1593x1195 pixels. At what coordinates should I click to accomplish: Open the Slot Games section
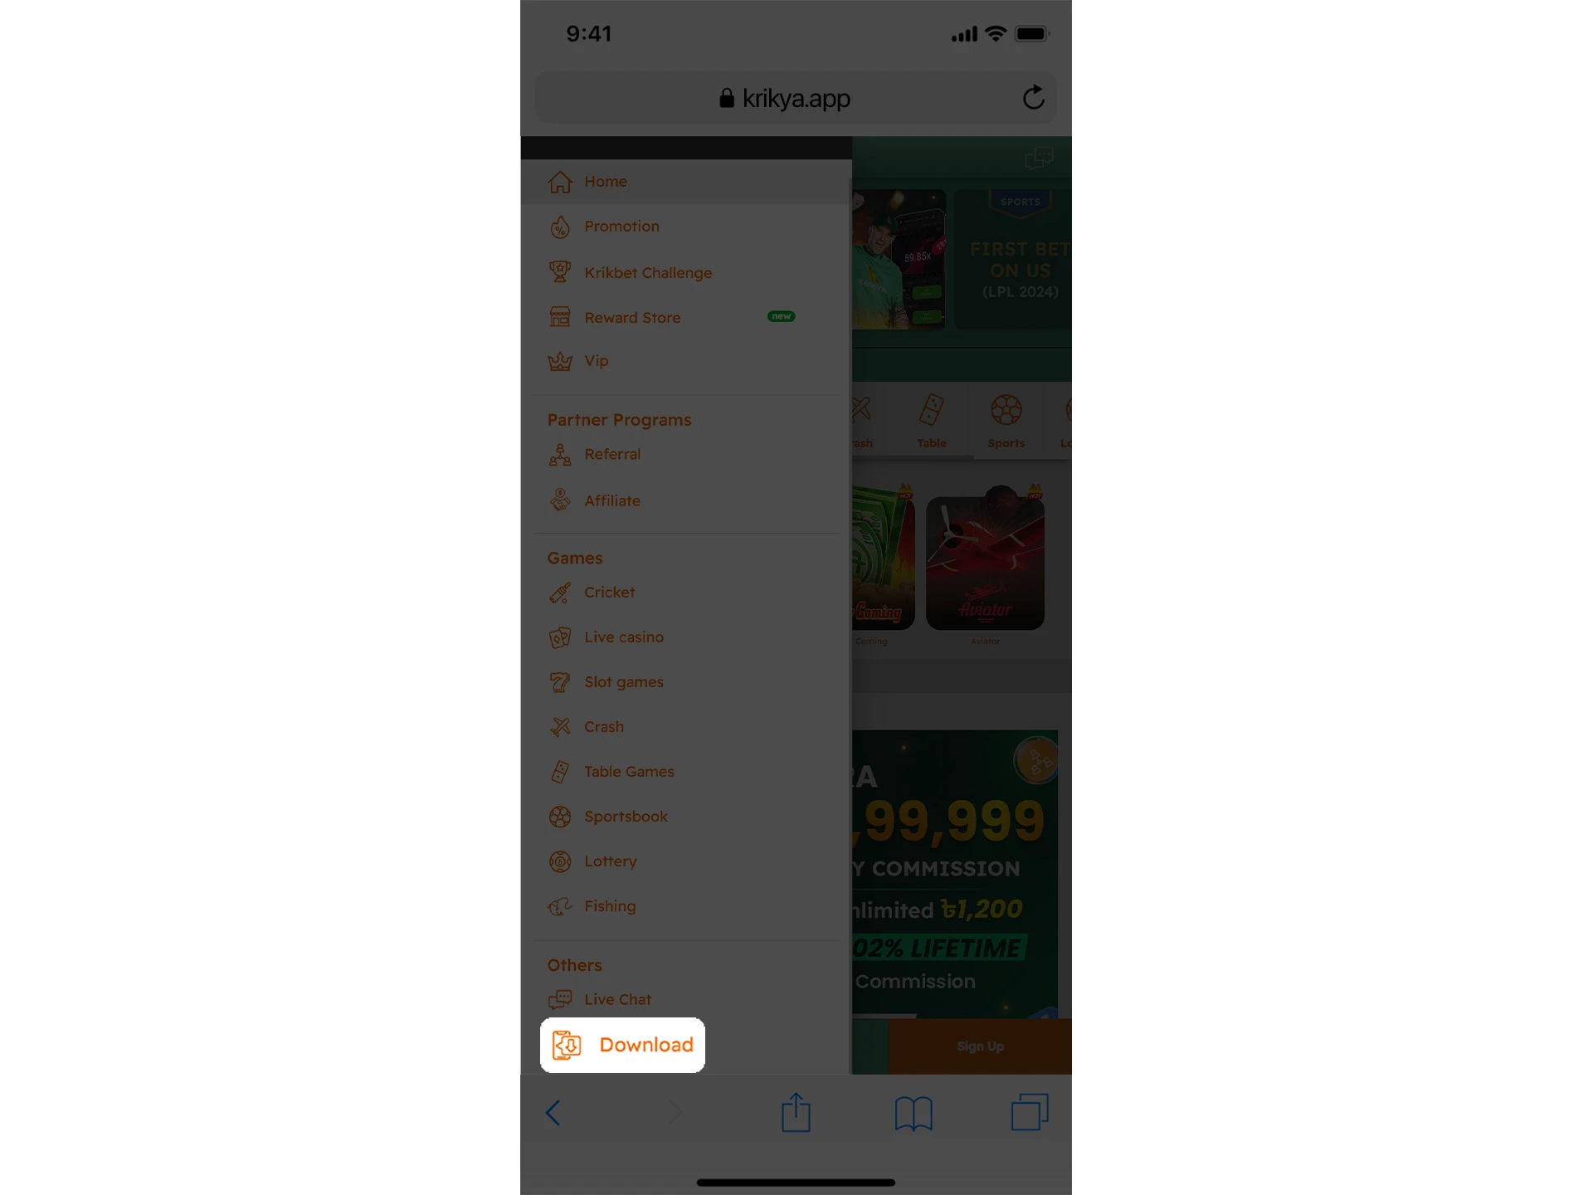click(623, 680)
